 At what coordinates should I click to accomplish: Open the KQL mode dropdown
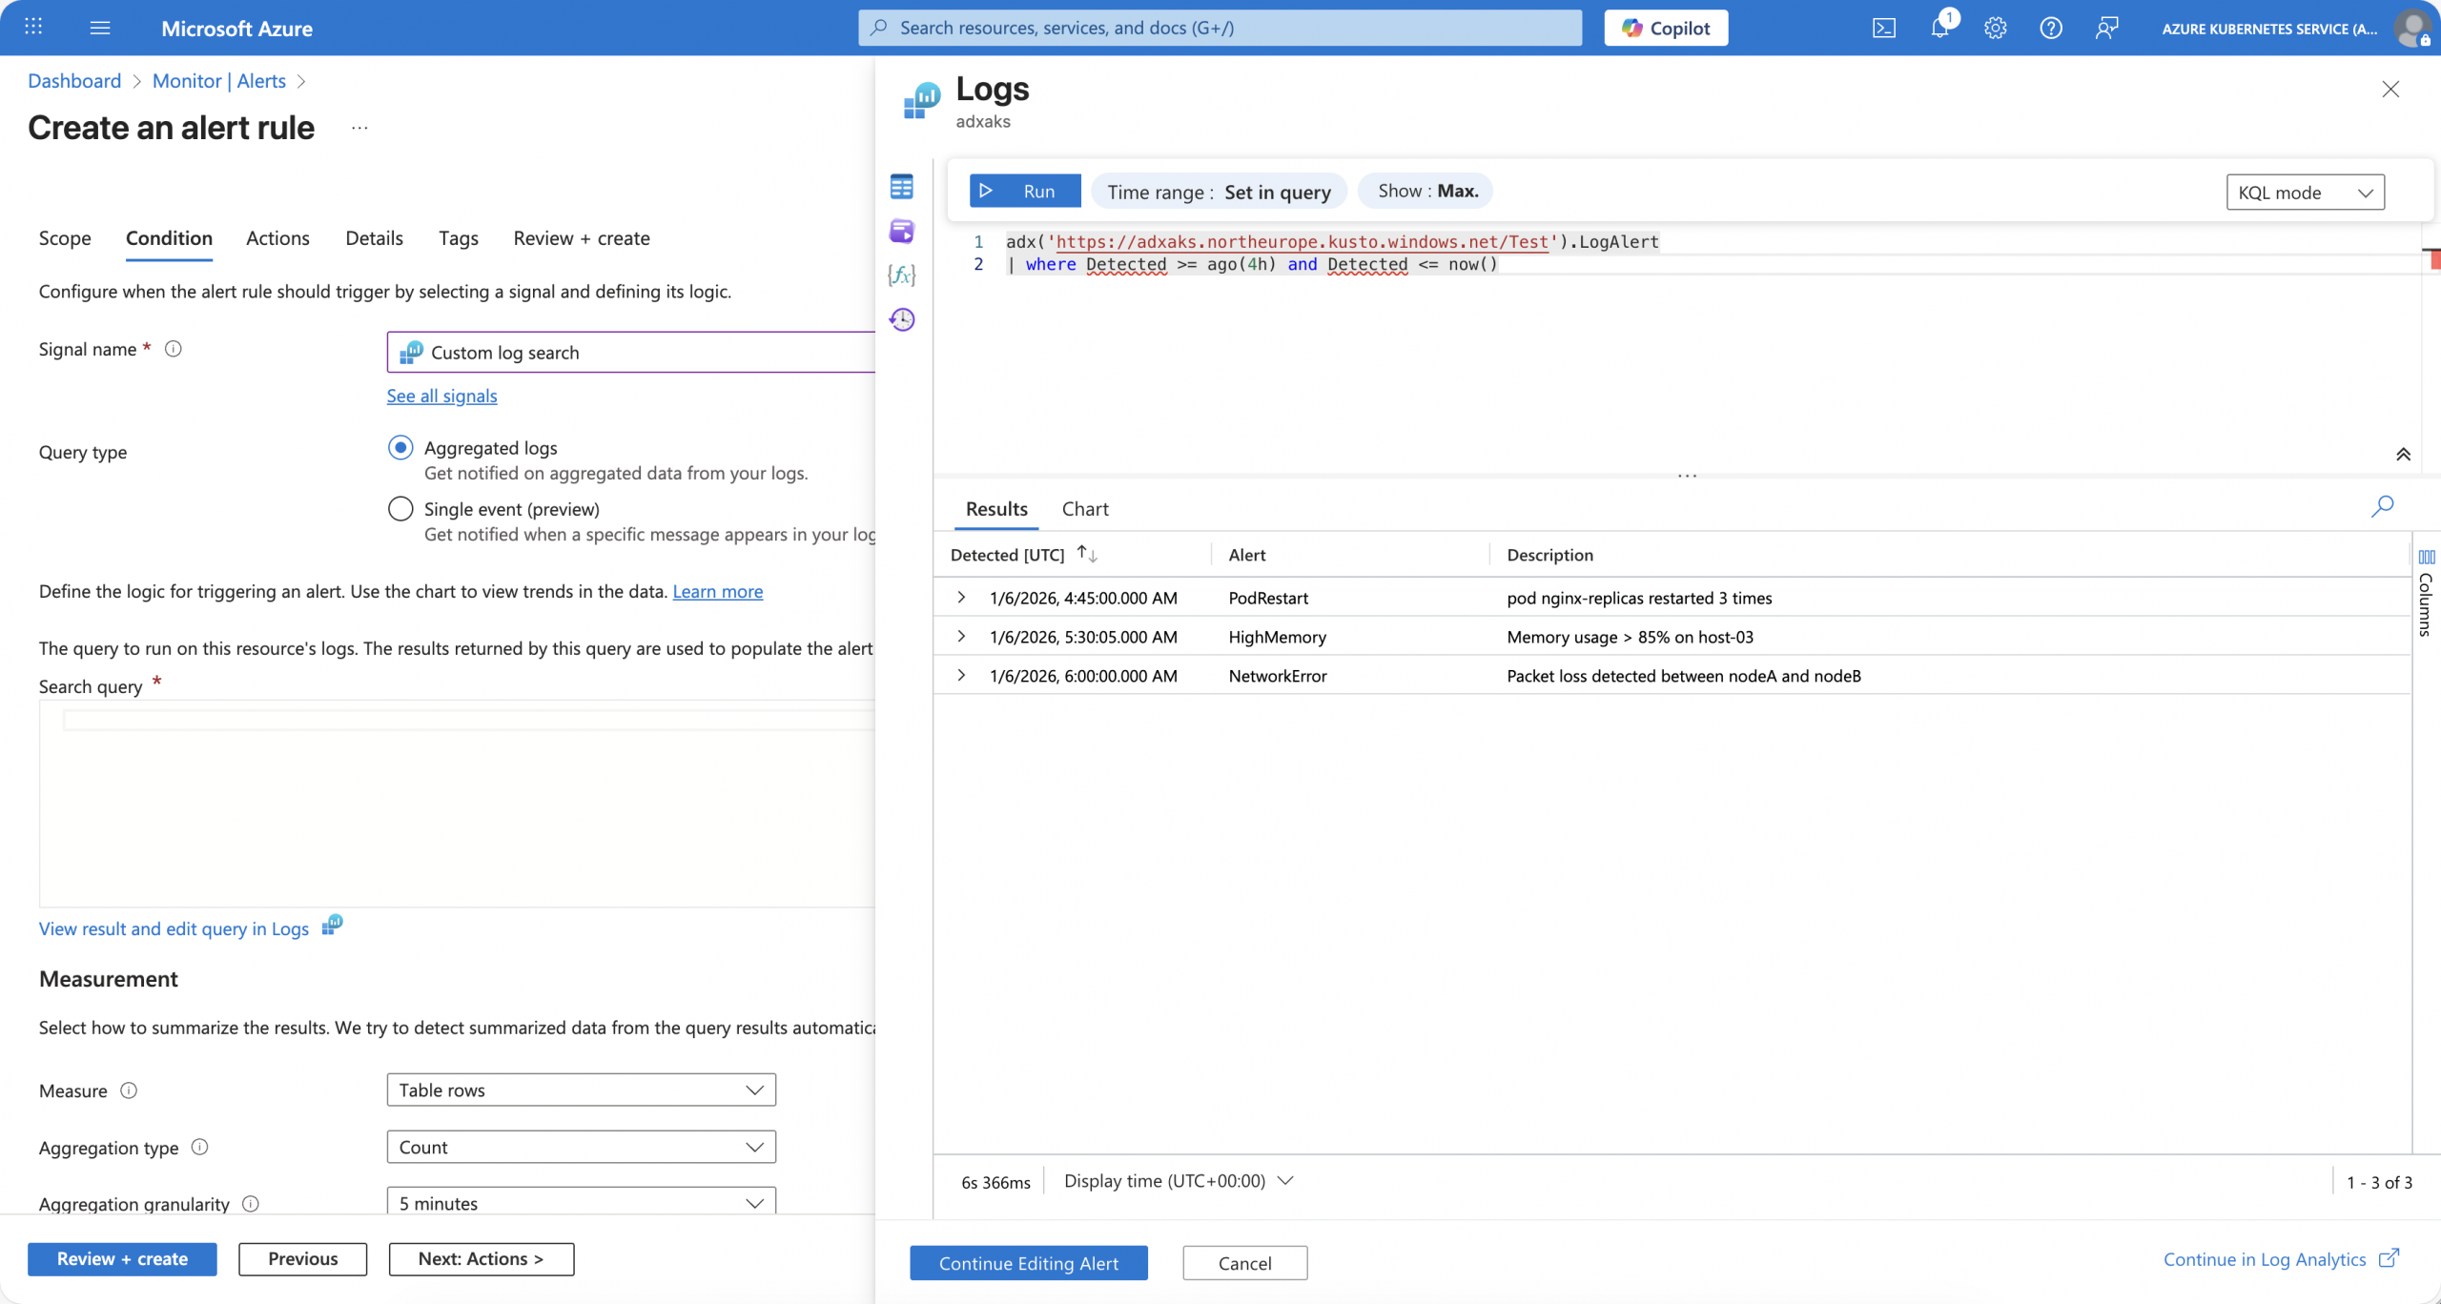coord(2305,193)
